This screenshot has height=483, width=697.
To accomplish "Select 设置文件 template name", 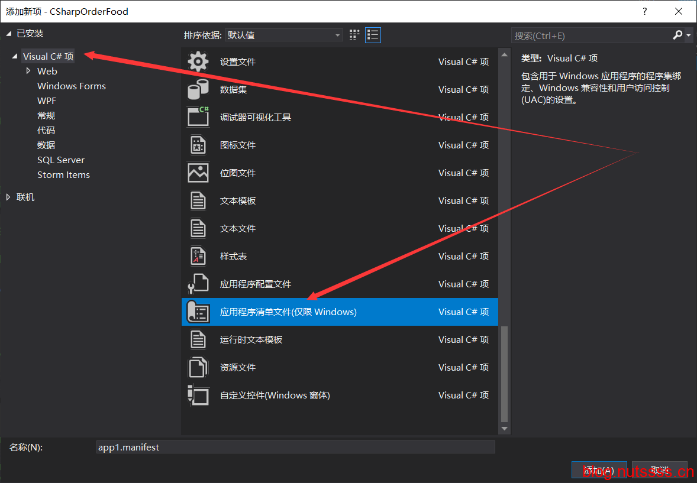I will click(238, 61).
